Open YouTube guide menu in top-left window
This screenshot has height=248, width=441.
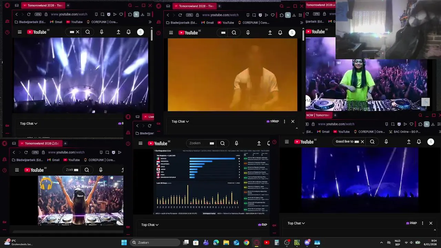[20, 32]
